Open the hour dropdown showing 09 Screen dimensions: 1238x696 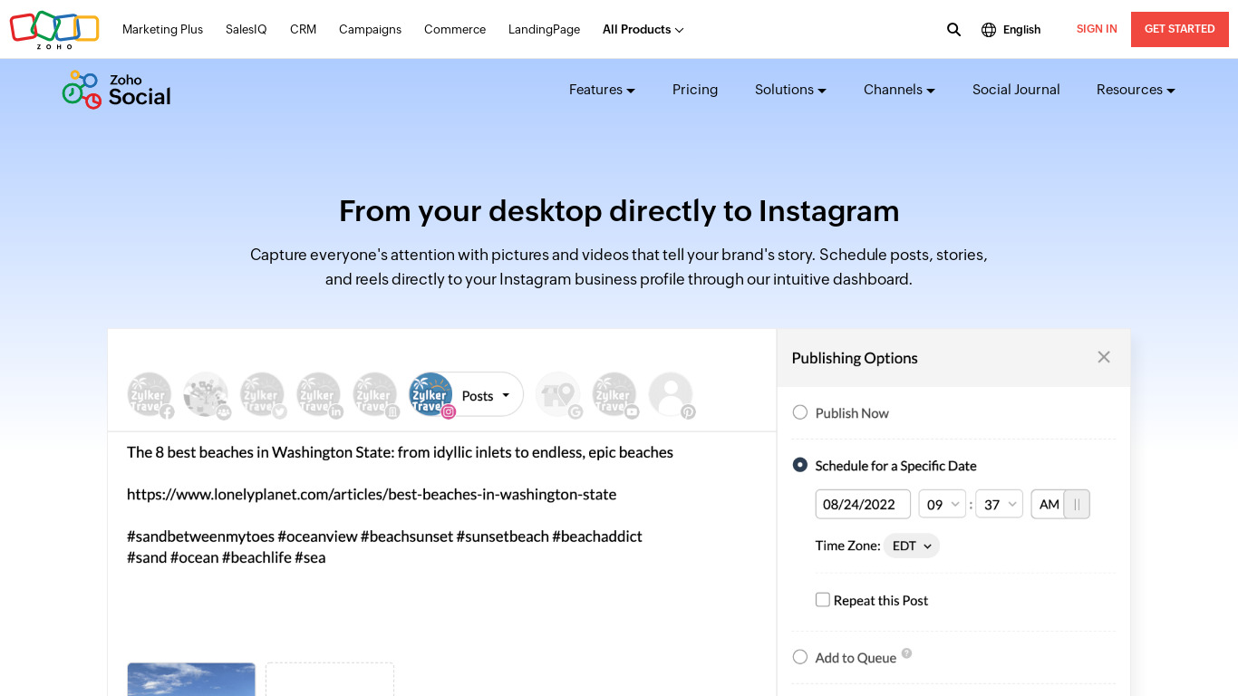pos(943,505)
